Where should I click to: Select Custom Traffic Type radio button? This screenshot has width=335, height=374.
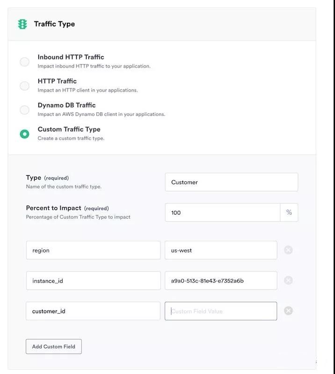24,134
